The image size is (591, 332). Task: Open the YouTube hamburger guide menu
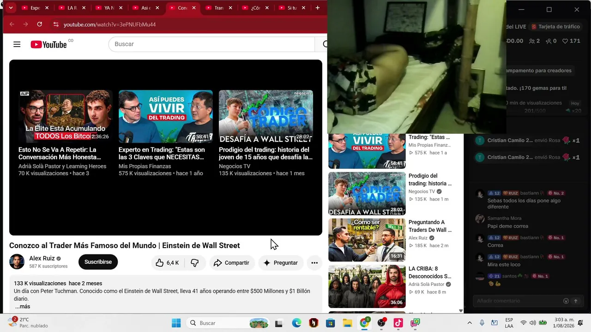(x=17, y=44)
